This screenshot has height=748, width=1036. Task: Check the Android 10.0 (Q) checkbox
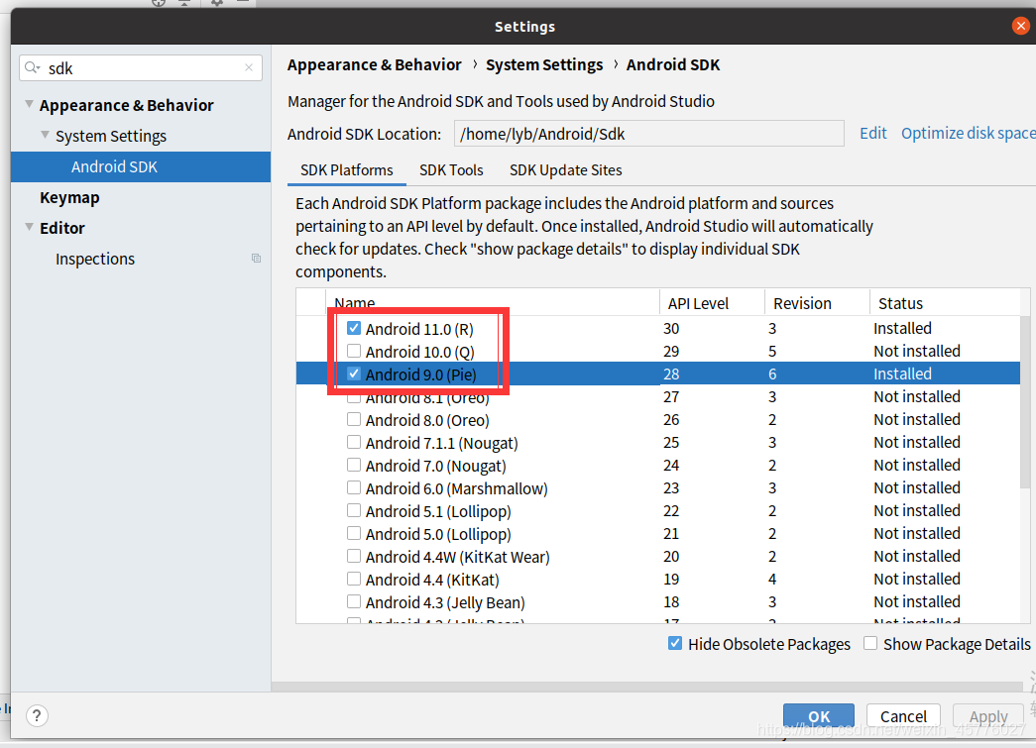pos(354,351)
